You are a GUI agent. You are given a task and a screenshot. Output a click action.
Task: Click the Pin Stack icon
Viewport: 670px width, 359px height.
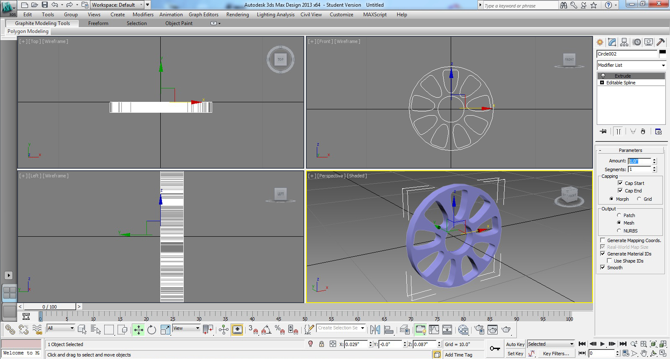[x=603, y=131]
